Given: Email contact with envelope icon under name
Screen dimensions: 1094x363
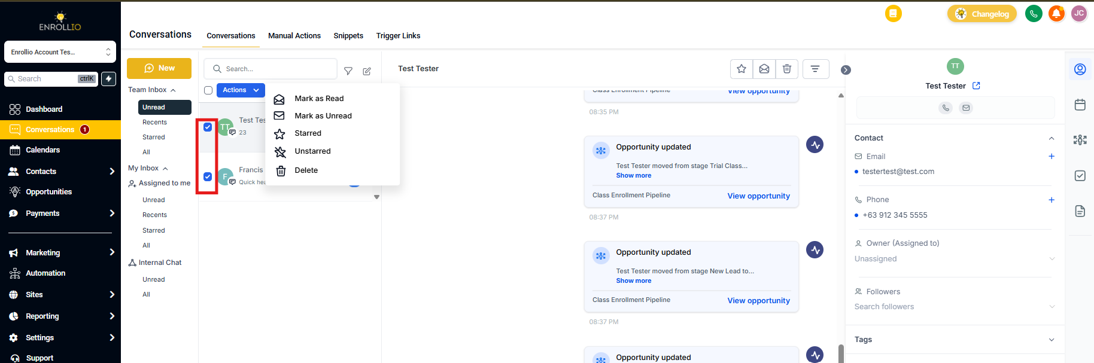Looking at the screenshot, I should point(966,108).
